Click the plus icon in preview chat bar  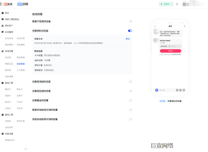(x=184, y=90)
